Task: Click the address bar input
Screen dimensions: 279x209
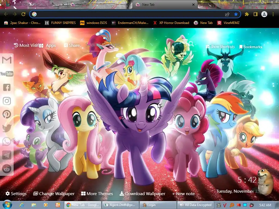Action: tap(130, 14)
